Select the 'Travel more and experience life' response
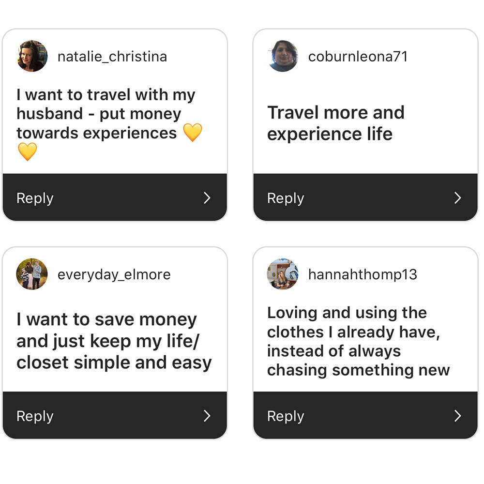The image size is (484, 484). point(336,123)
